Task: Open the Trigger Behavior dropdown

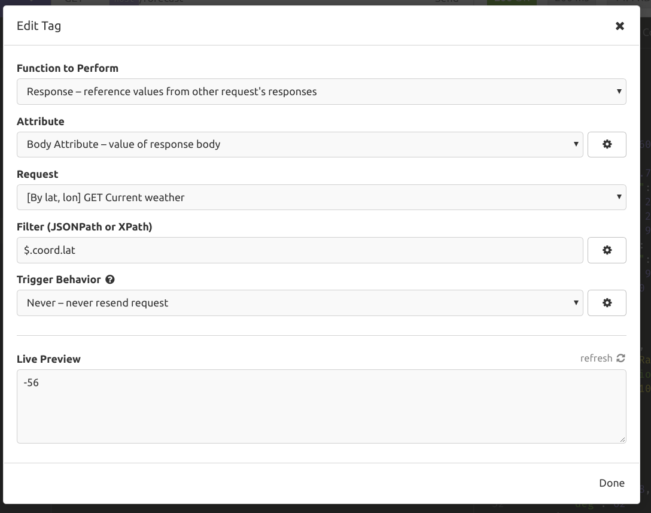Action: point(299,303)
